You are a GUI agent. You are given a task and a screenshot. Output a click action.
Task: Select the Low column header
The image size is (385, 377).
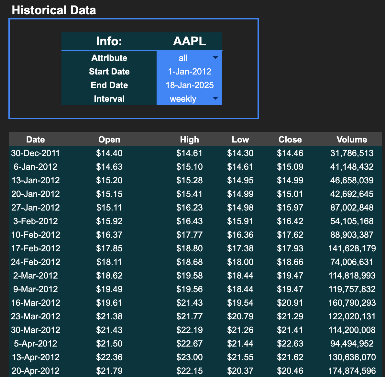(x=240, y=140)
